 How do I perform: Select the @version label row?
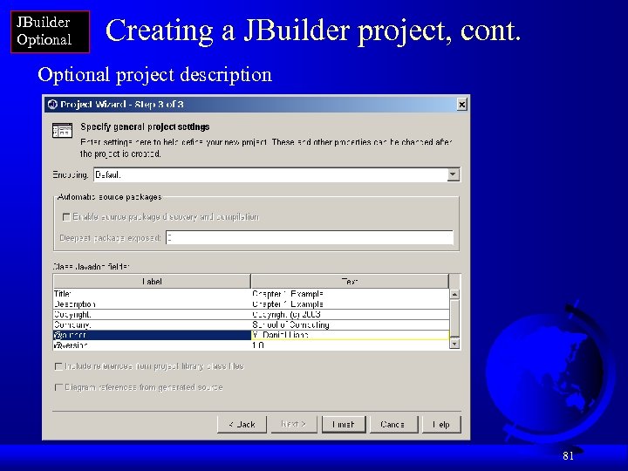click(152, 345)
